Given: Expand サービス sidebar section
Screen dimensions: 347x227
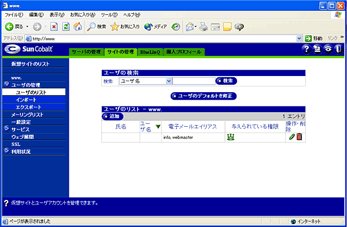Looking at the screenshot, I should 6,128.
